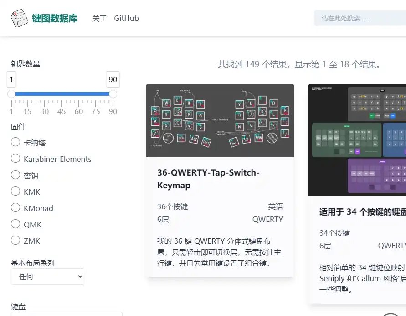Select the 卡纳塔 firmware radio button
This screenshot has width=406, height=316.
point(15,142)
